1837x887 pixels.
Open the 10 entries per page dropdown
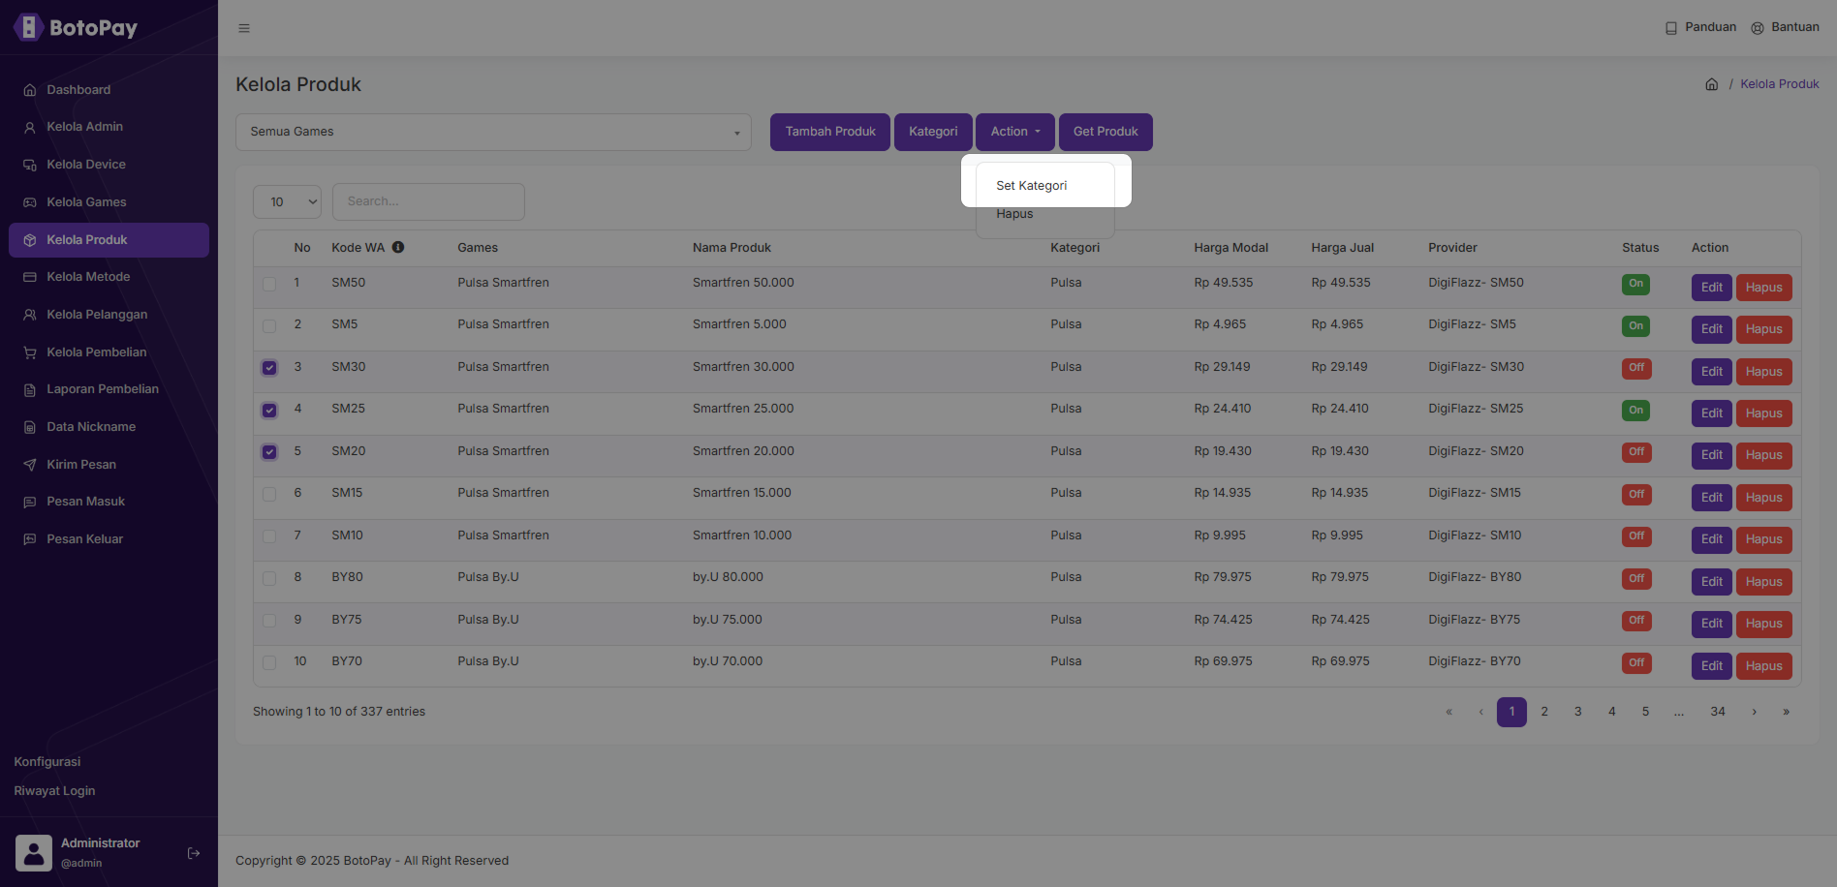click(x=287, y=201)
